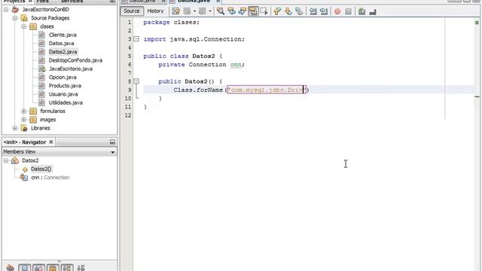
Task: Switch to Datos.java editor tab
Action: tap(142, 2)
